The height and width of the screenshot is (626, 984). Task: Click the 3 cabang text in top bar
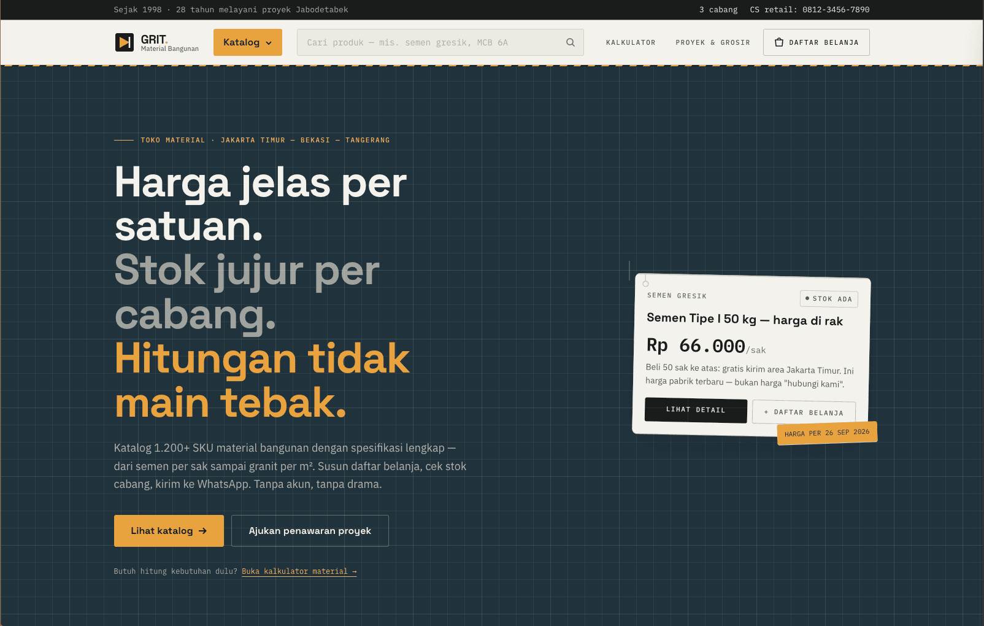point(718,10)
